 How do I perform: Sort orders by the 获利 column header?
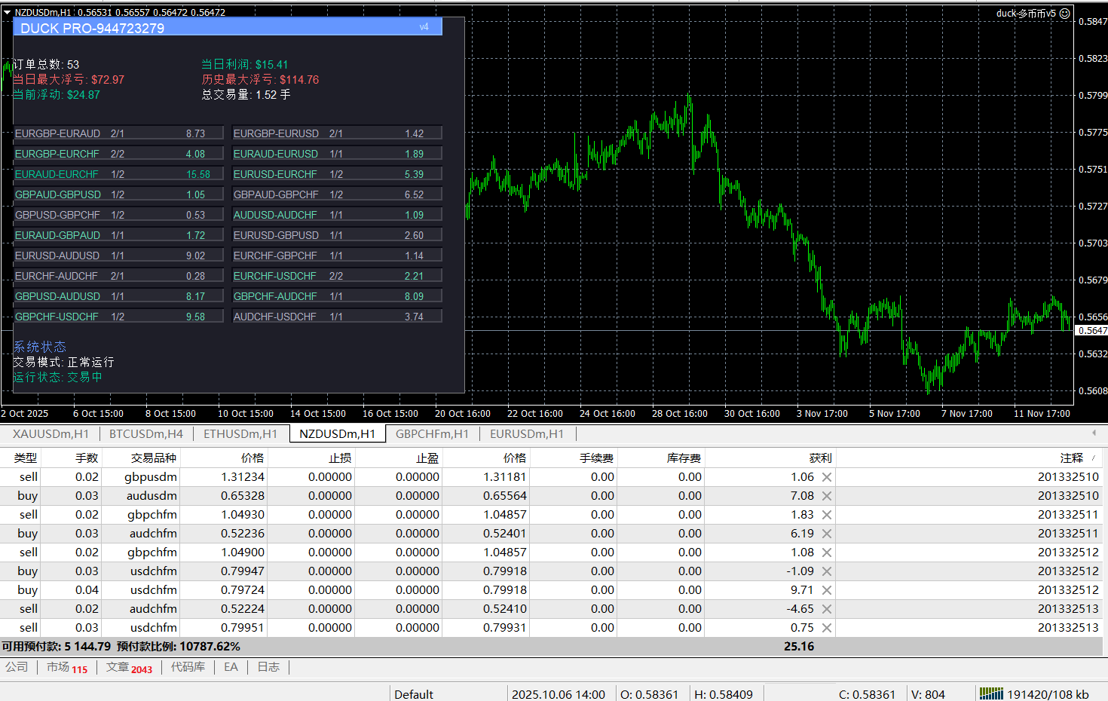coord(819,458)
